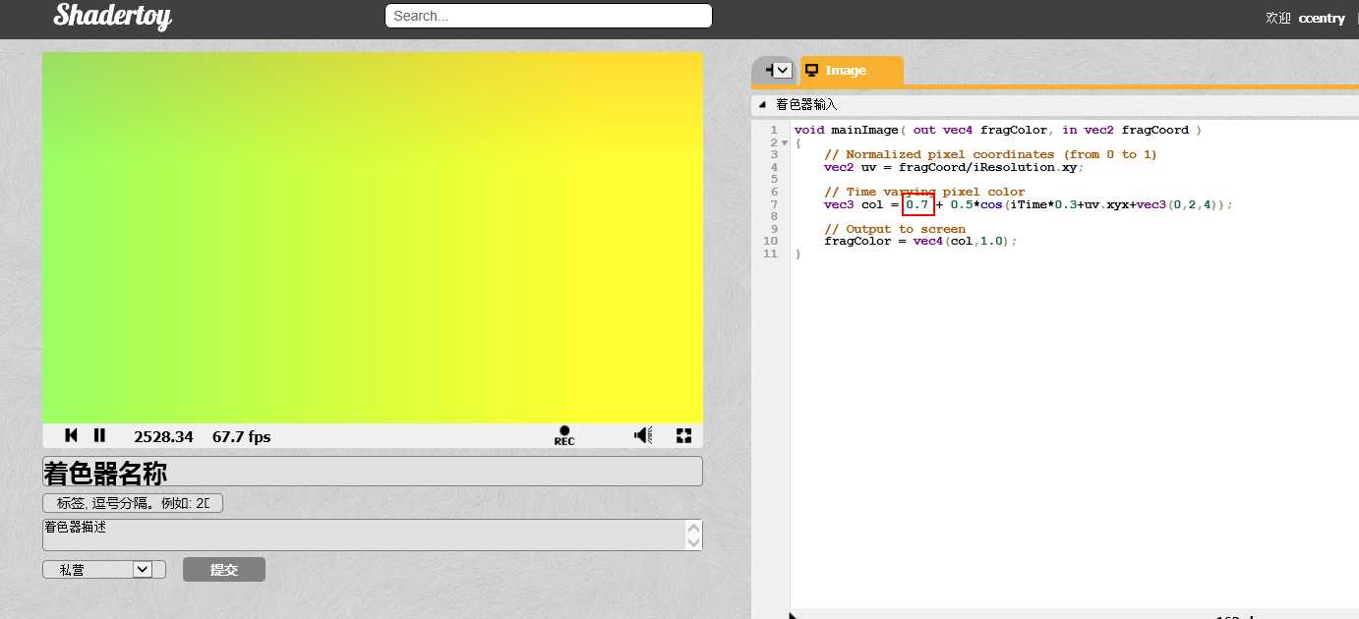Pause the shader playback
1359x619 pixels.
[x=99, y=435]
